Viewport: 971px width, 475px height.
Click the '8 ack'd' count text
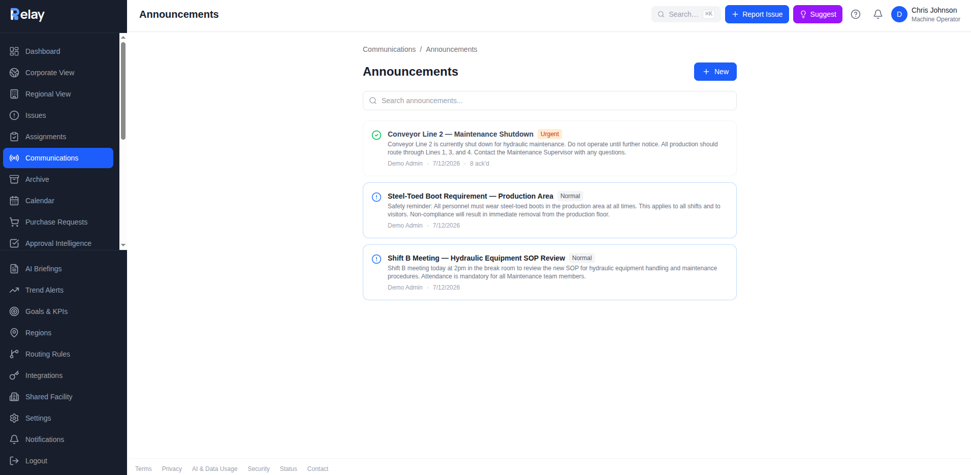click(x=479, y=164)
